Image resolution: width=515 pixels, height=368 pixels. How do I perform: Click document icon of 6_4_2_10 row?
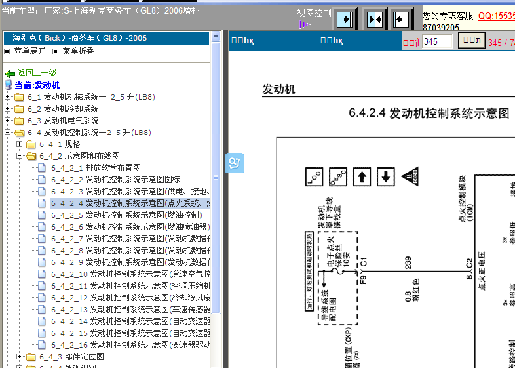click(42, 274)
